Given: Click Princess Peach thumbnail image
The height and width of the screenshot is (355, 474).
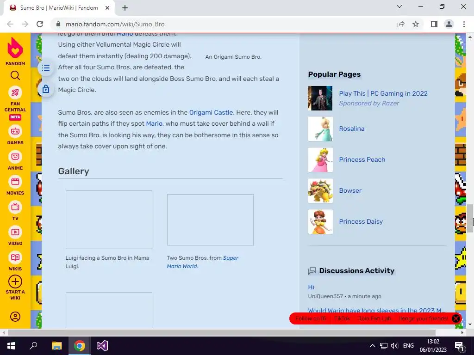Looking at the screenshot, I should point(320,159).
